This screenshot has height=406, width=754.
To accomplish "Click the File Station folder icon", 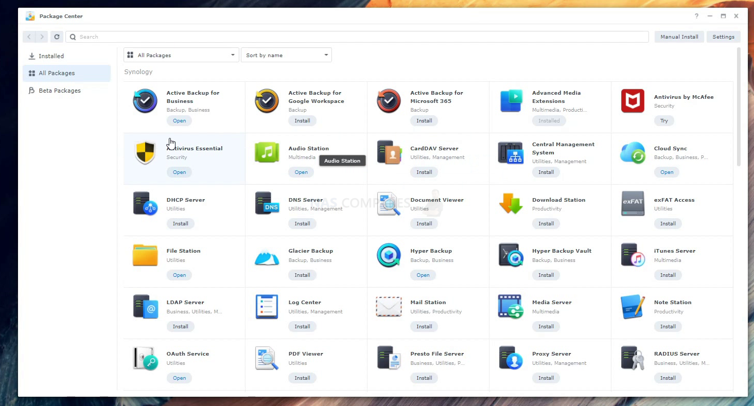I will [145, 255].
